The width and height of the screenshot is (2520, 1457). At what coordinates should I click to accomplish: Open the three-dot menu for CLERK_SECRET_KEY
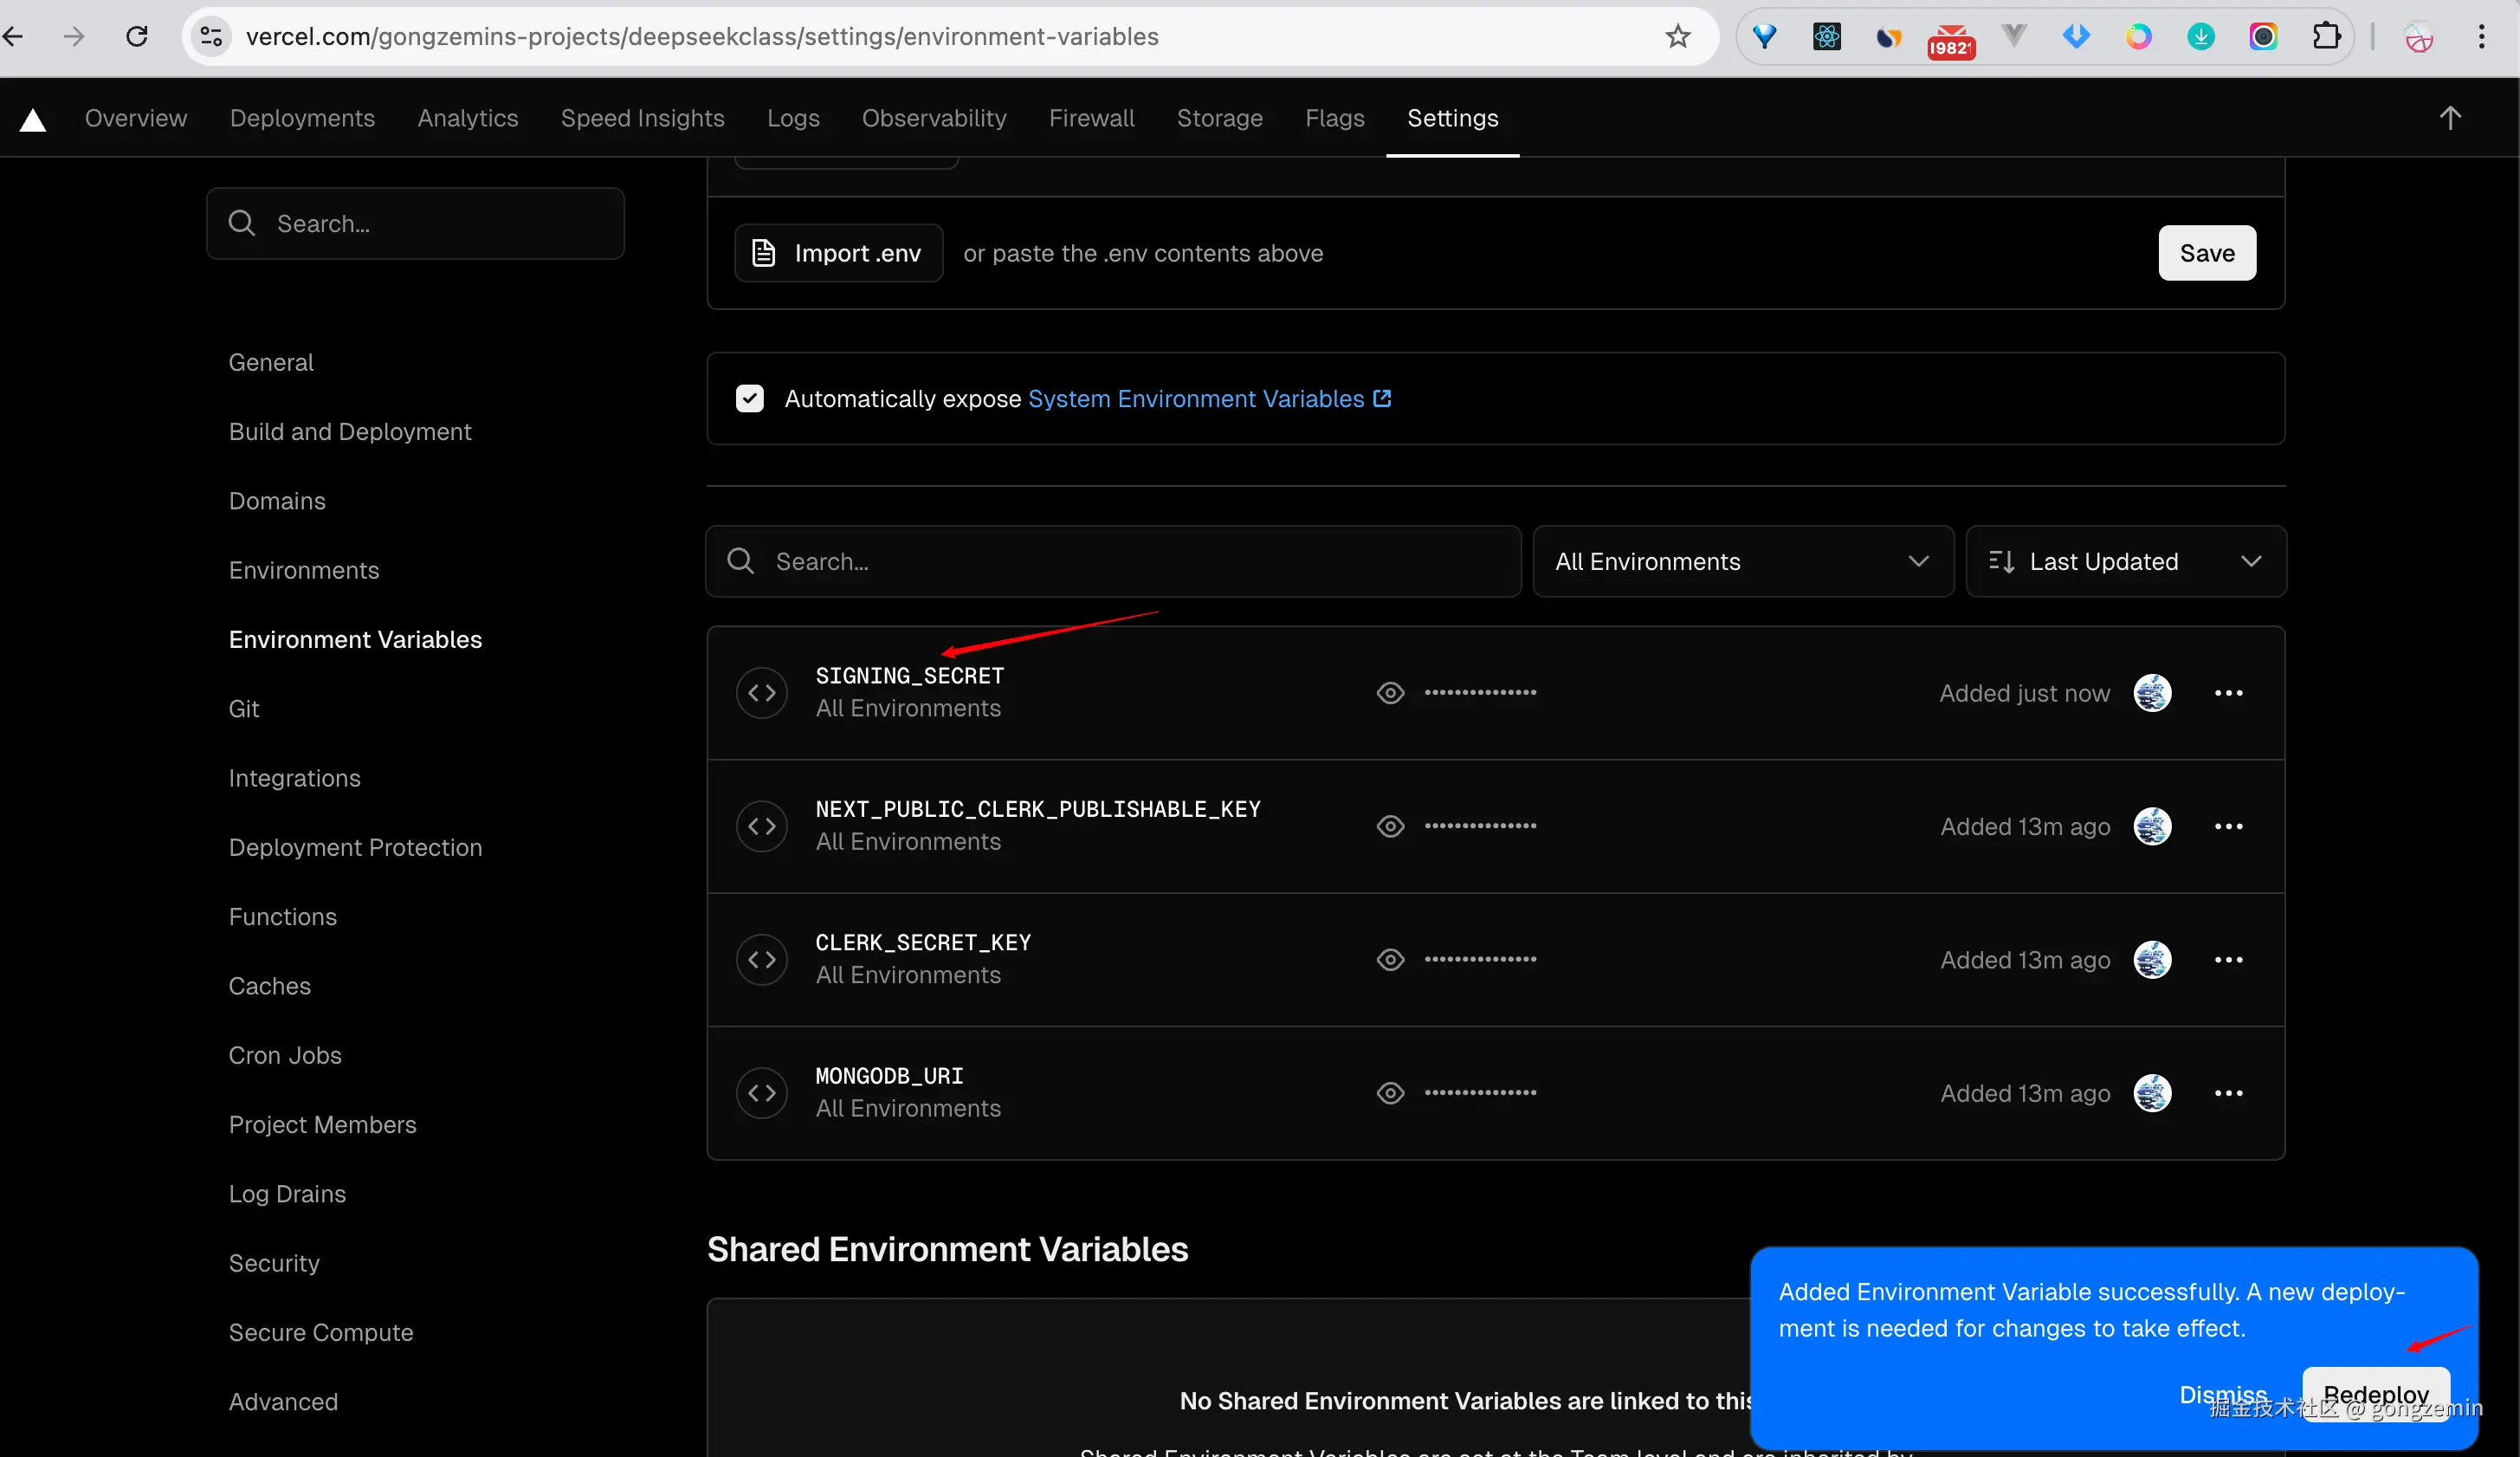pyautogui.click(x=2228, y=960)
